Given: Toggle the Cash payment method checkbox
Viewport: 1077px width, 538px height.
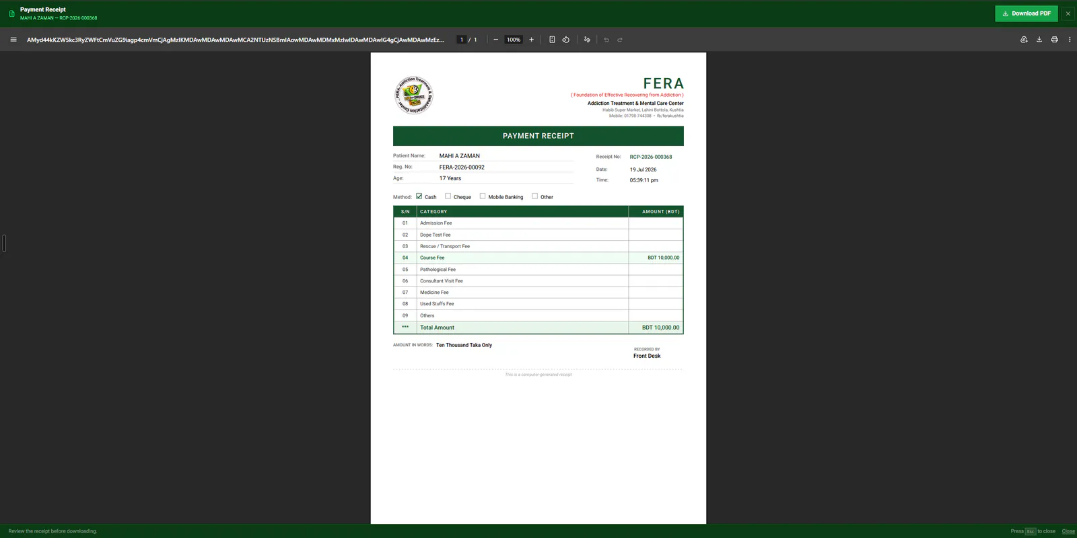Looking at the screenshot, I should (x=419, y=196).
